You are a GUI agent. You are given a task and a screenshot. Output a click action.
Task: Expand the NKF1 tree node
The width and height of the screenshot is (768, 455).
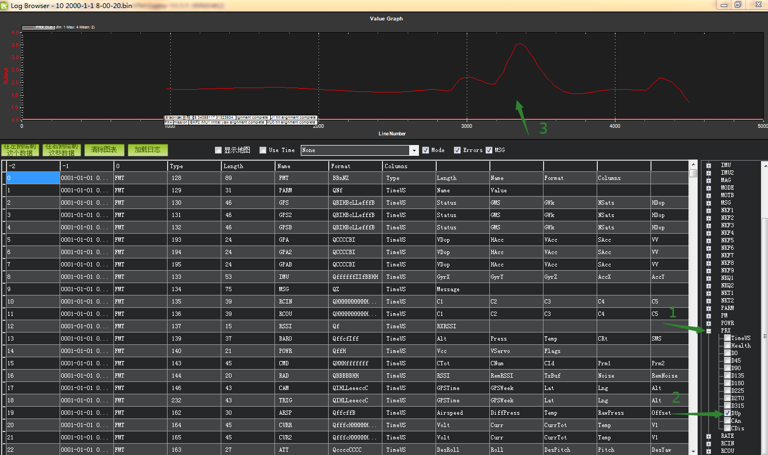tap(708, 211)
